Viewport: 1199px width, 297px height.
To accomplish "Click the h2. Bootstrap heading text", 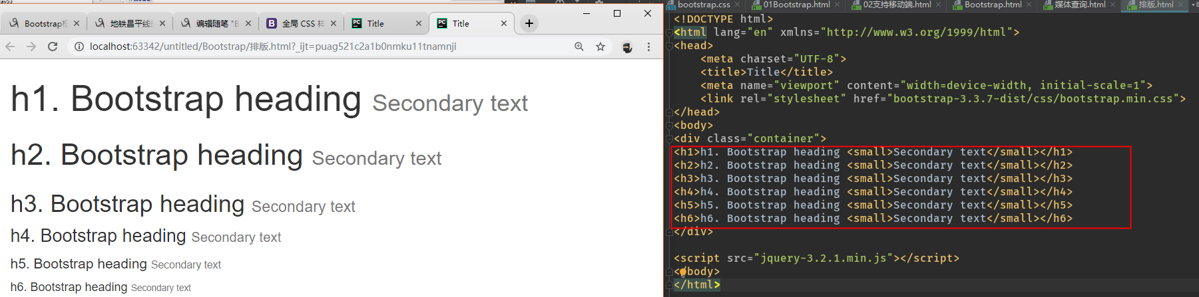I will tap(156, 155).
